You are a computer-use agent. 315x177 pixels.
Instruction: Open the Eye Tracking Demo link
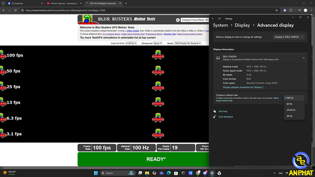(111, 34)
